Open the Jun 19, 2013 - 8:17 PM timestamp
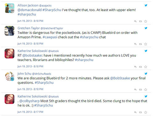Screen dimensions: 154x117 [30, 112]
